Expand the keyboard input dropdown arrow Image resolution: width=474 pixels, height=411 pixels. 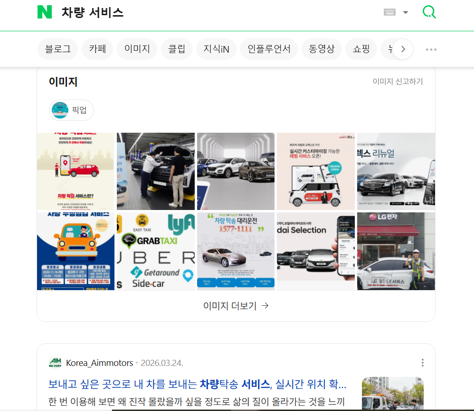point(406,12)
